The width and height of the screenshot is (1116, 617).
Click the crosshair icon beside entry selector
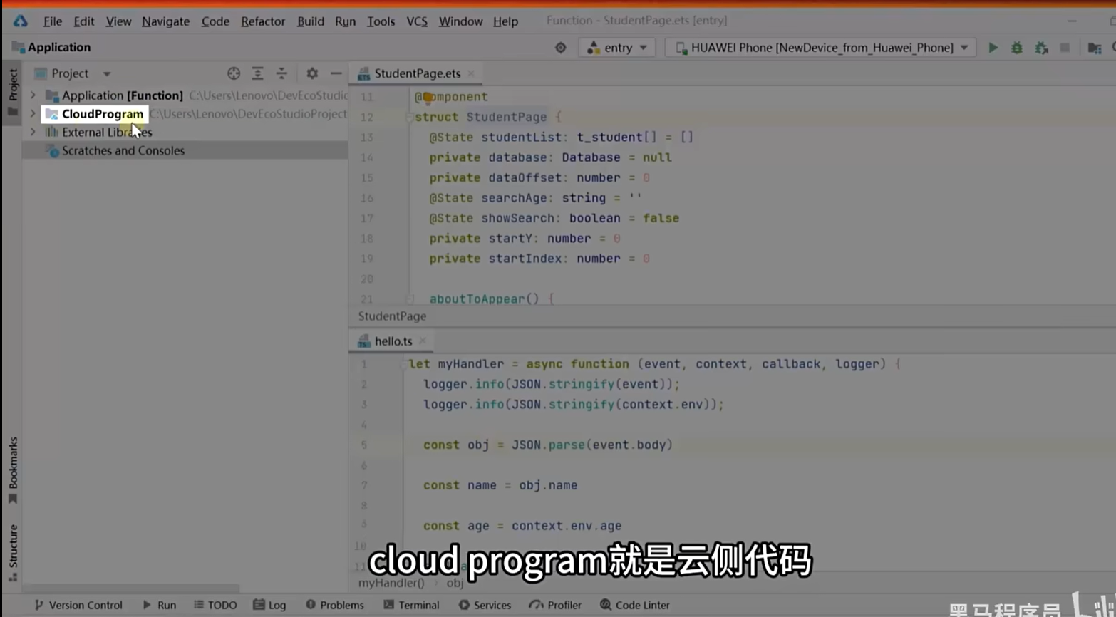click(x=561, y=48)
